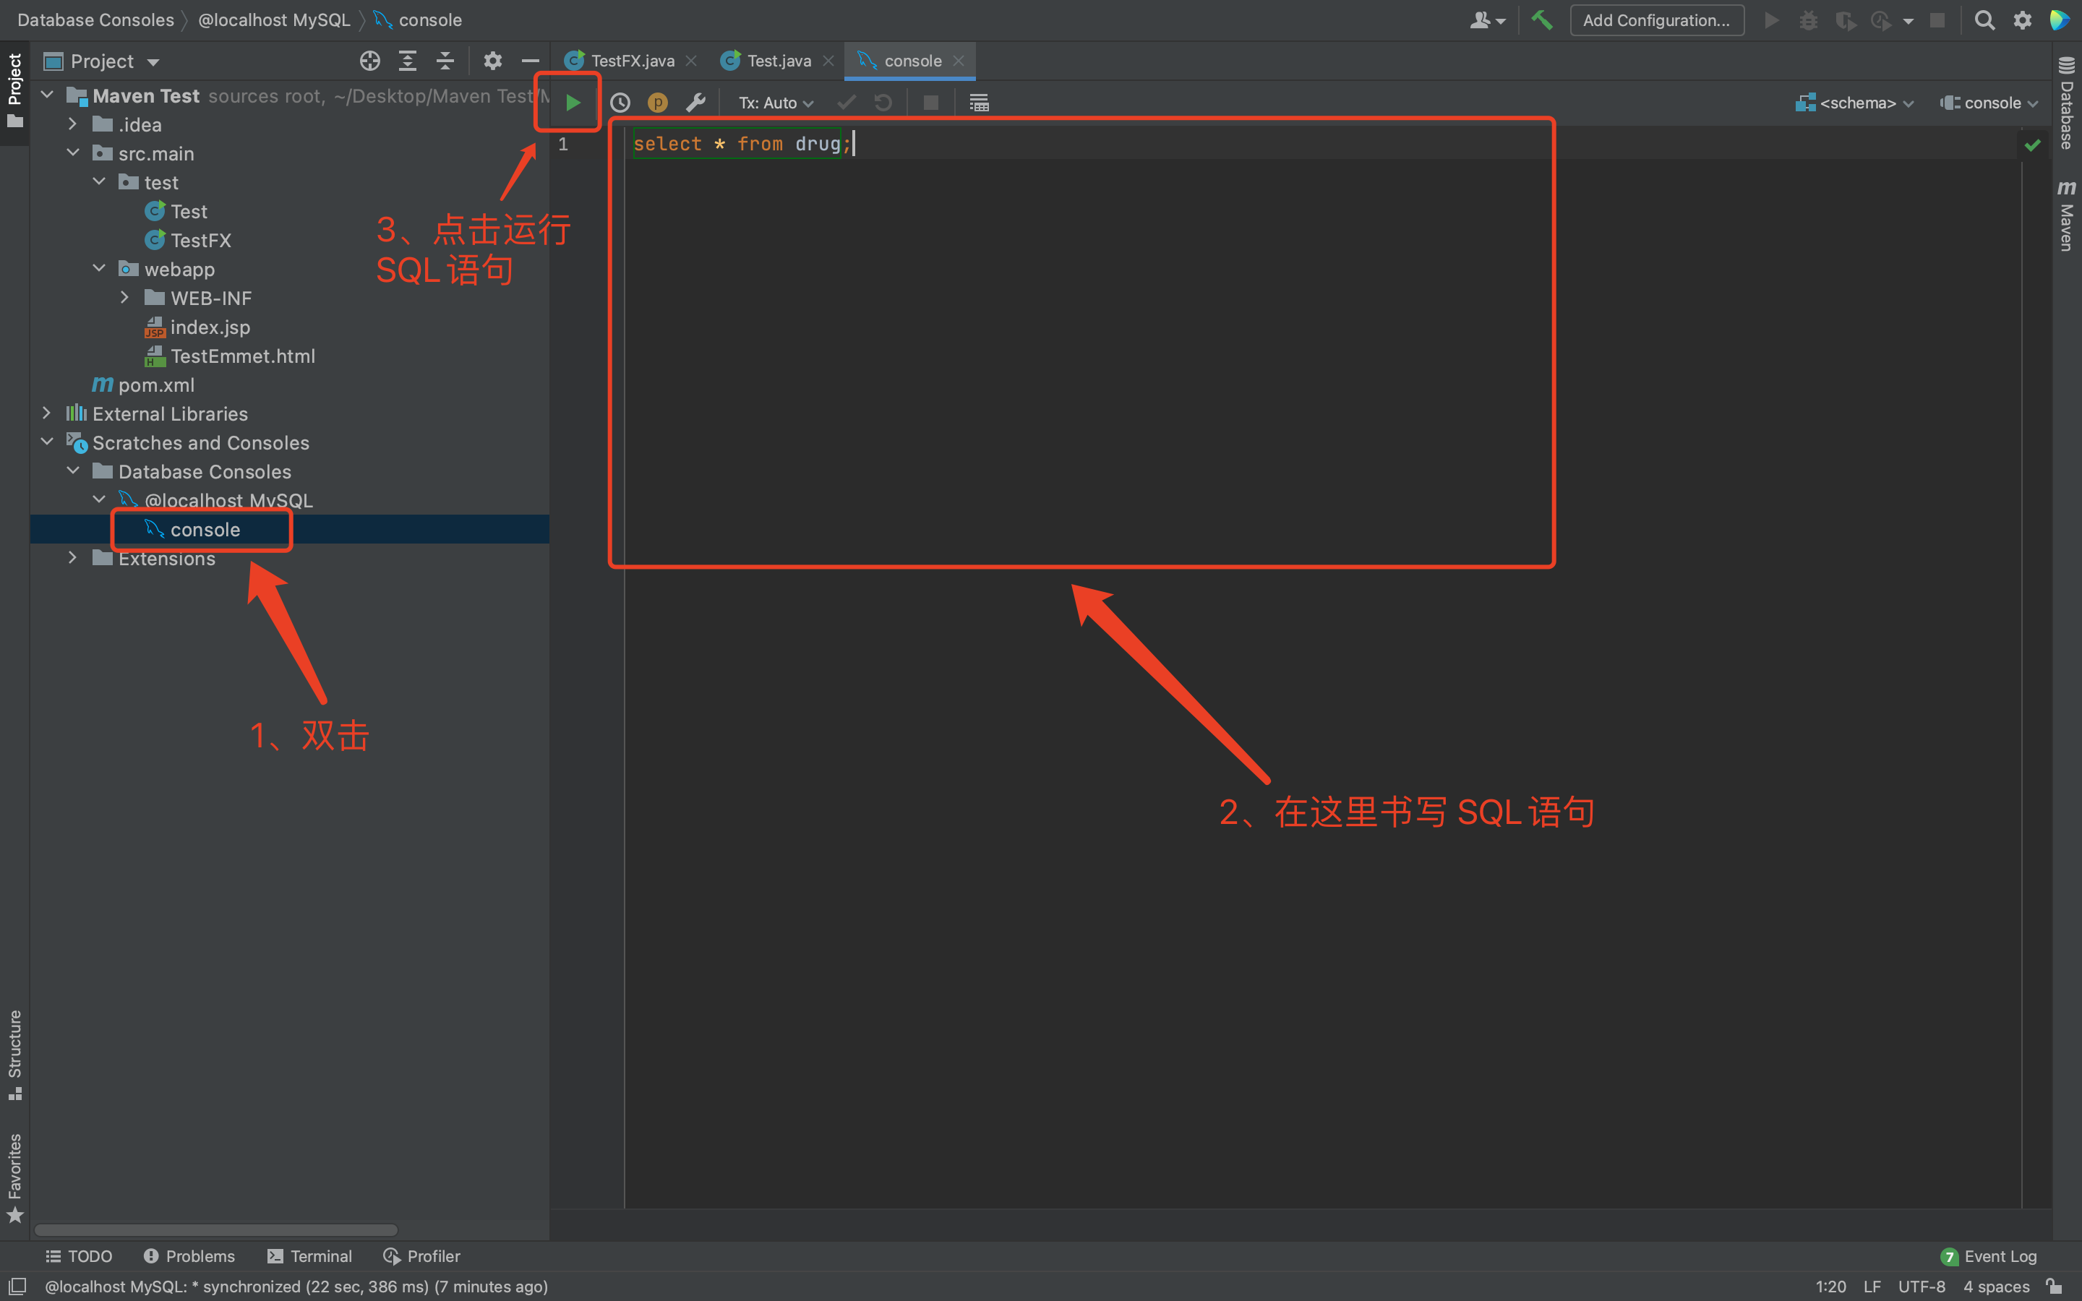Click the stop square in console toolbar

(930, 103)
